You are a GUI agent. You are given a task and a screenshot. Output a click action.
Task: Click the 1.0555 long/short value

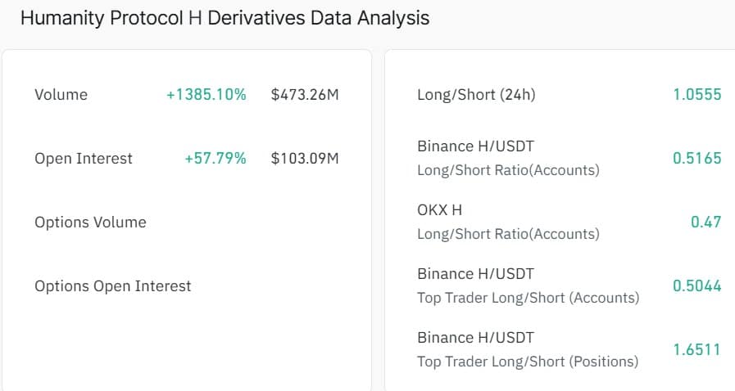click(696, 95)
